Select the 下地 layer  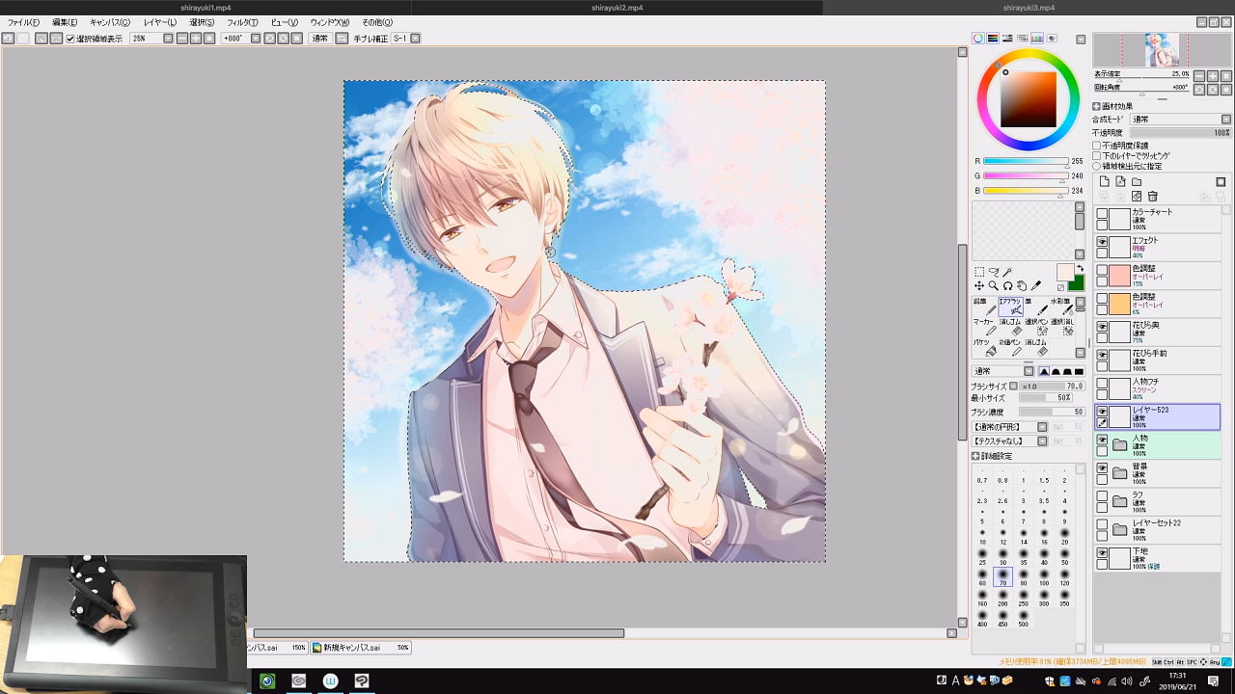pos(1158,558)
